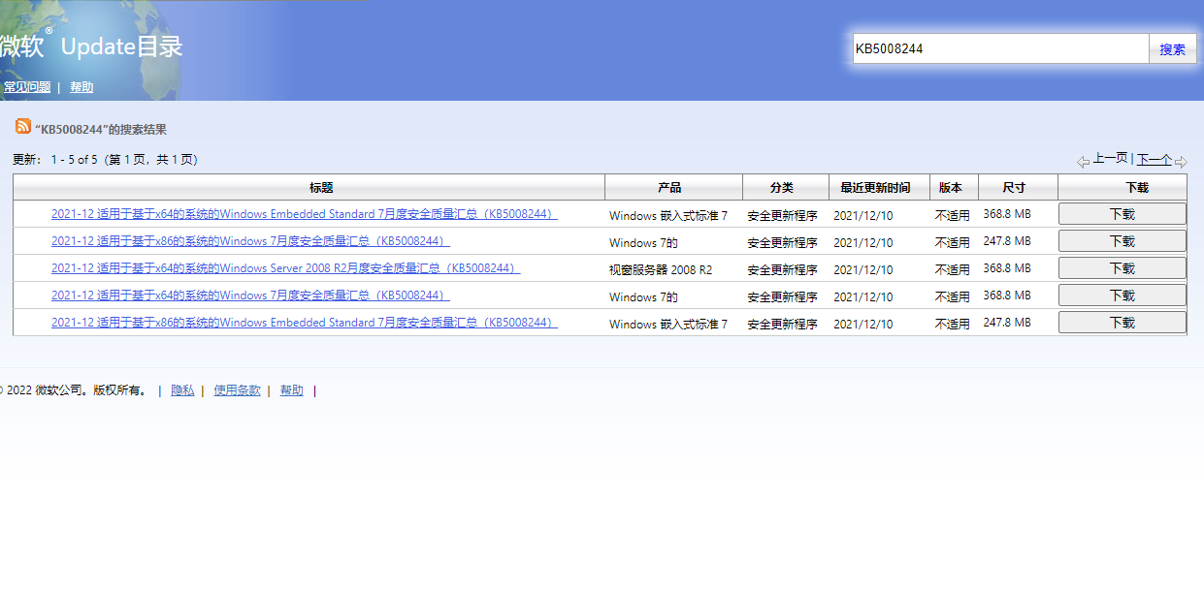The image size is (1204, 591).
Task: Focus the KB5008244 search input field
Action: (1001, 49)
